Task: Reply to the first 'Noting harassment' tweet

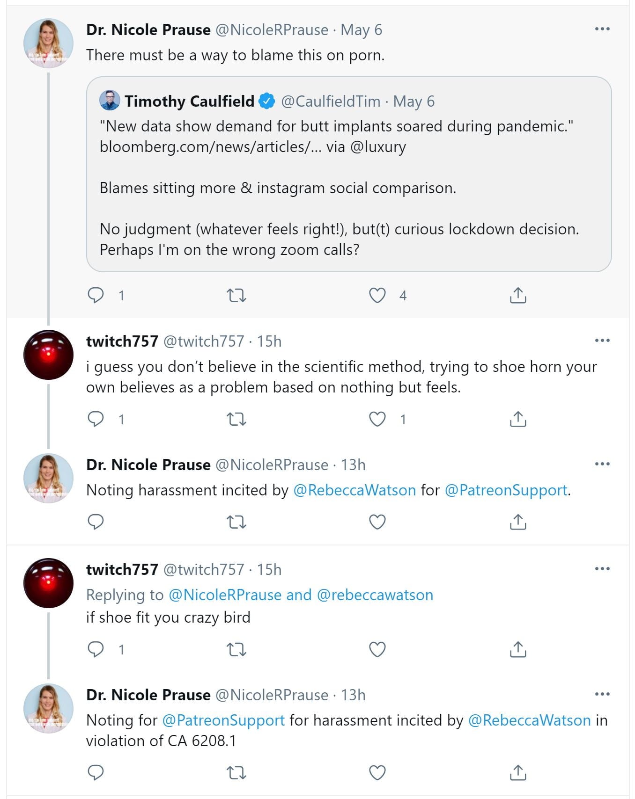Action: click(96, 522)
